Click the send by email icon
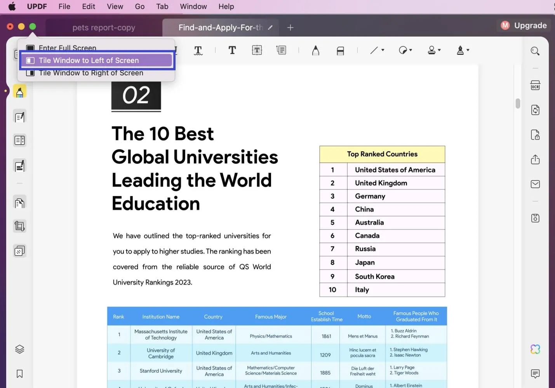Viewport: 555px width, 388px height. 535,184
